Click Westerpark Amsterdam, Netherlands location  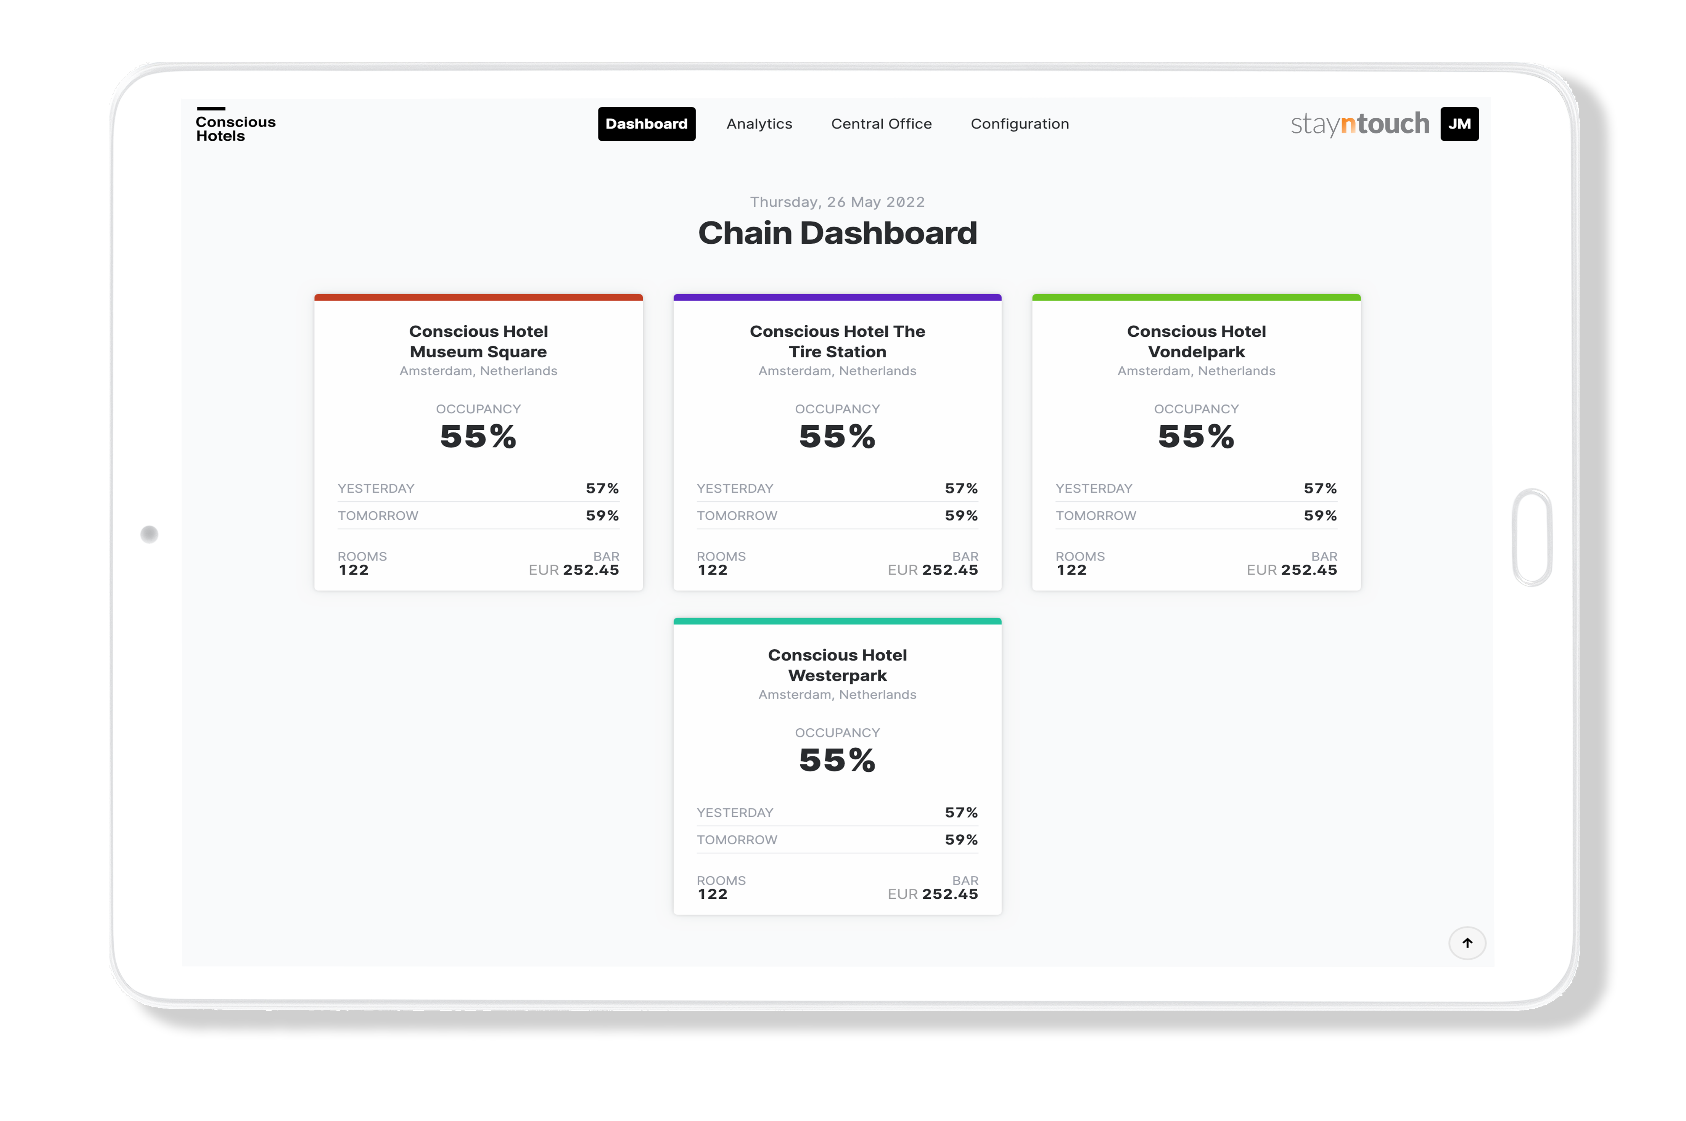837,695
